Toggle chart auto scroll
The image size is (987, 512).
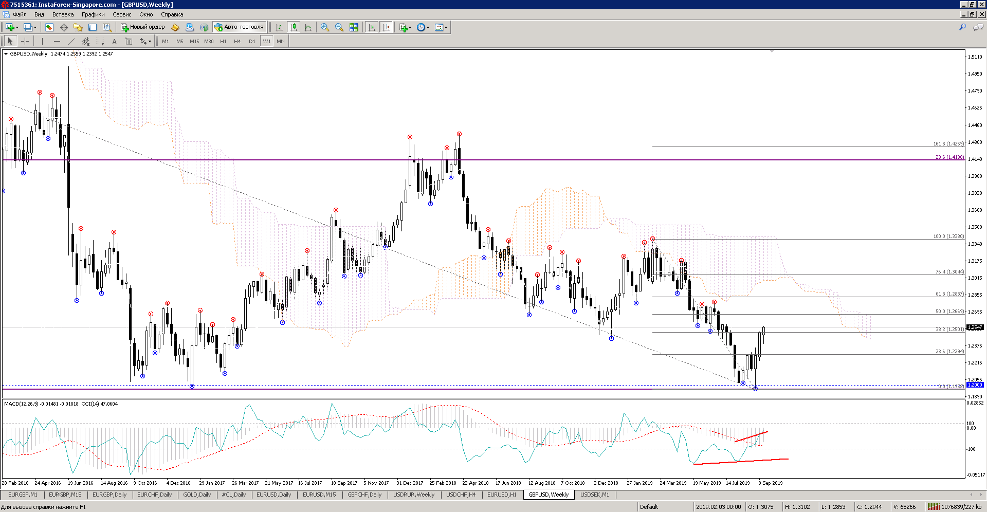tap(371, 27)
